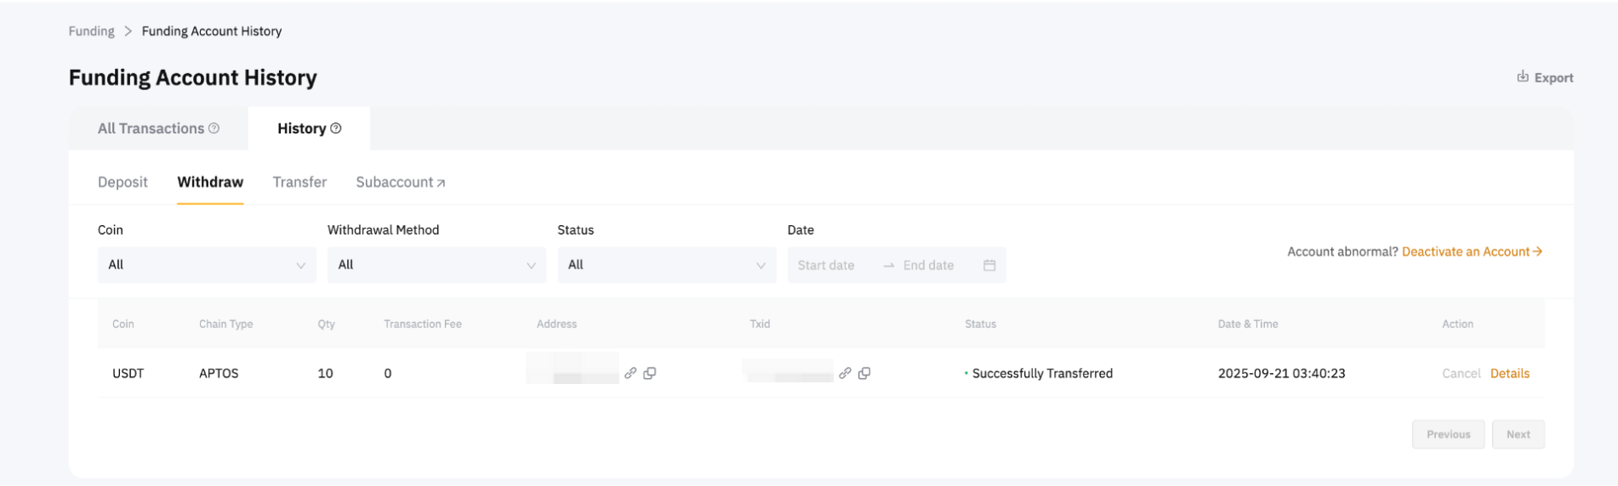Screen dimensions: 1618x486
Task: Navigate to Funding in the breadcrumb
Action: click(x=91, y=31)
